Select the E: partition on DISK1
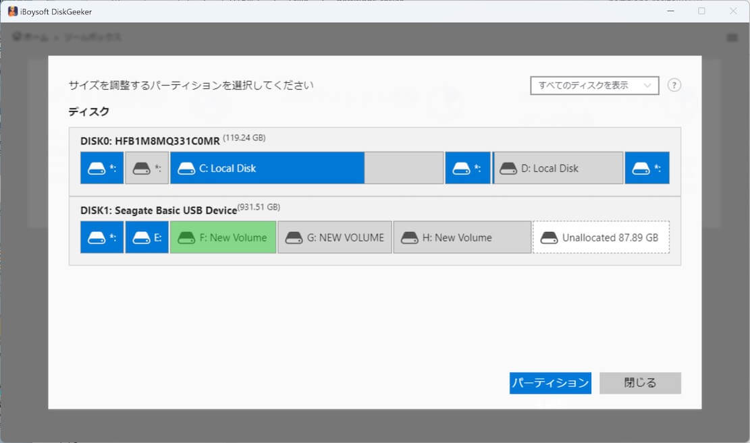 tap(147, 237)
